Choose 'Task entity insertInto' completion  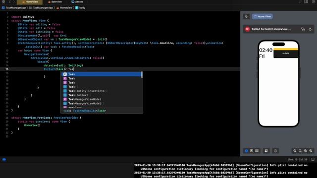pos(102,91)
